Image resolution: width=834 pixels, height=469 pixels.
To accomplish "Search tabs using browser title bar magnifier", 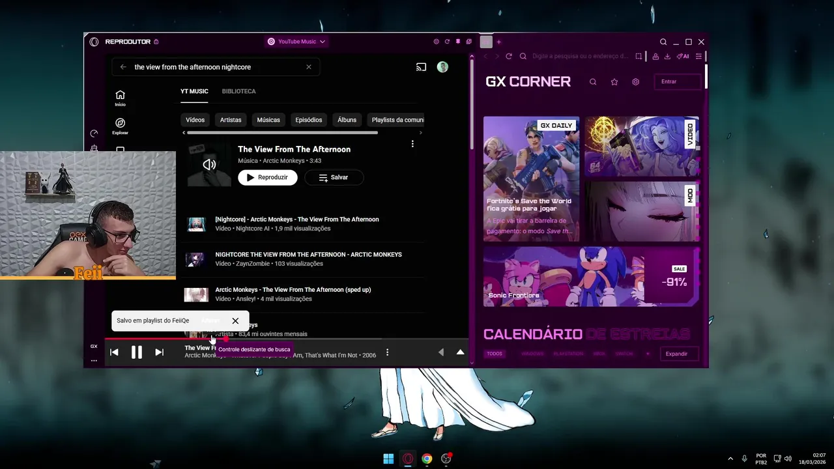I will pos(663,42).
